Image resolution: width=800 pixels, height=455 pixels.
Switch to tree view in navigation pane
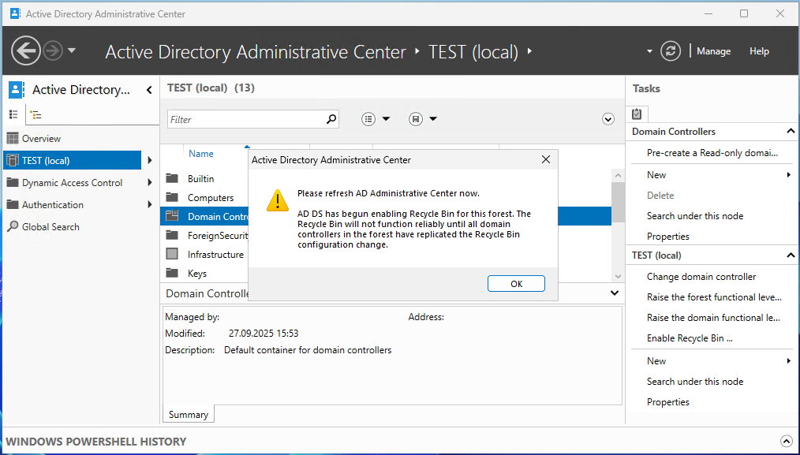[x=36, y=114]
